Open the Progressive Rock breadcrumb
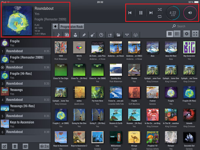This screenshot has height=150, width=200. click(x=72, y=27)
